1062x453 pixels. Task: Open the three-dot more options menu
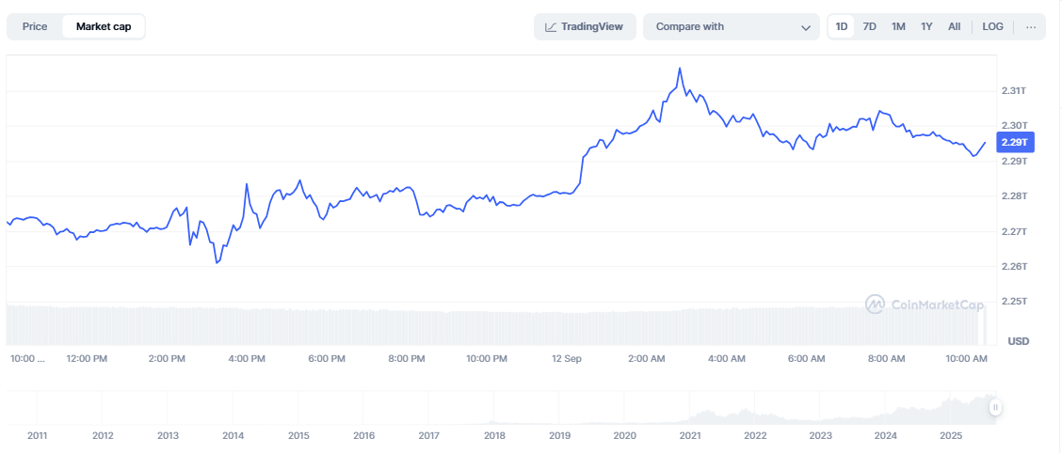1031,27
